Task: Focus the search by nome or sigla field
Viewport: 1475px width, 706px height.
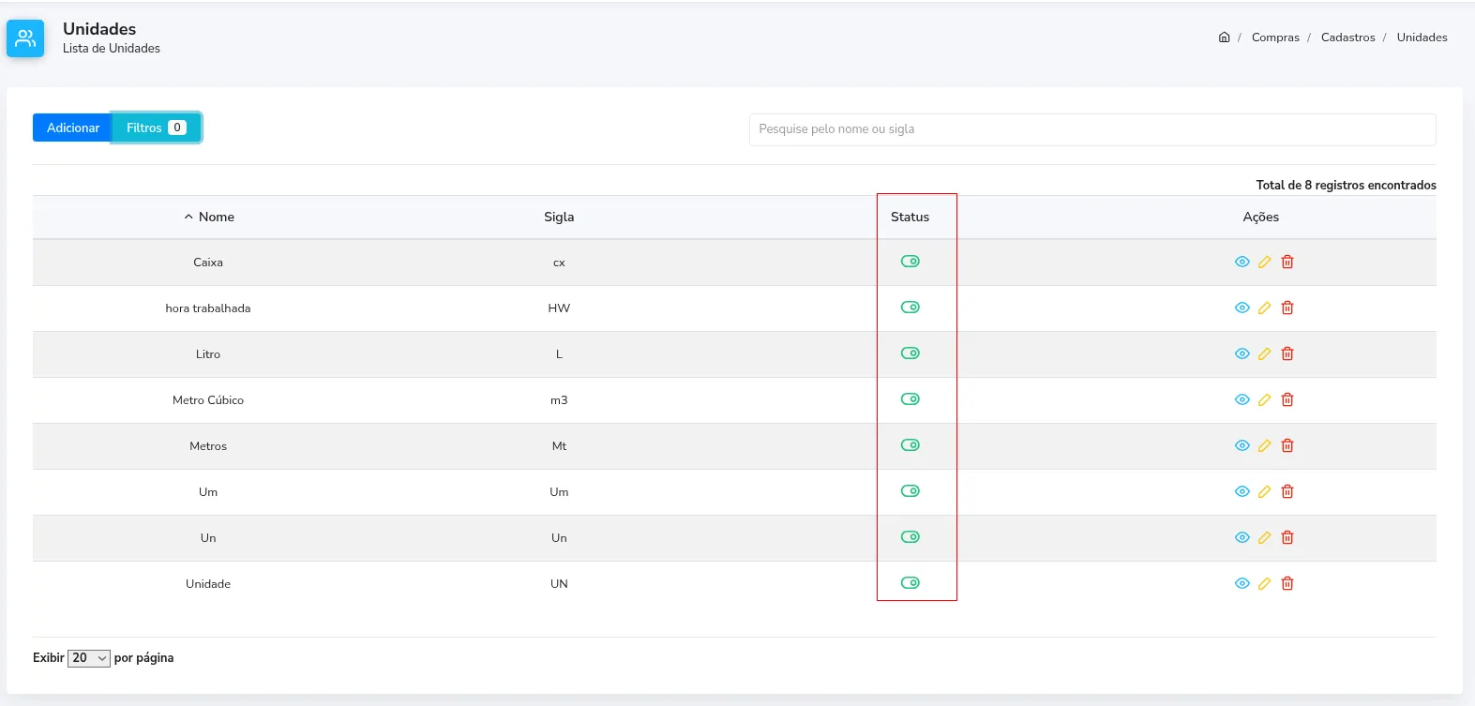Action: [x=1092, y=129]
